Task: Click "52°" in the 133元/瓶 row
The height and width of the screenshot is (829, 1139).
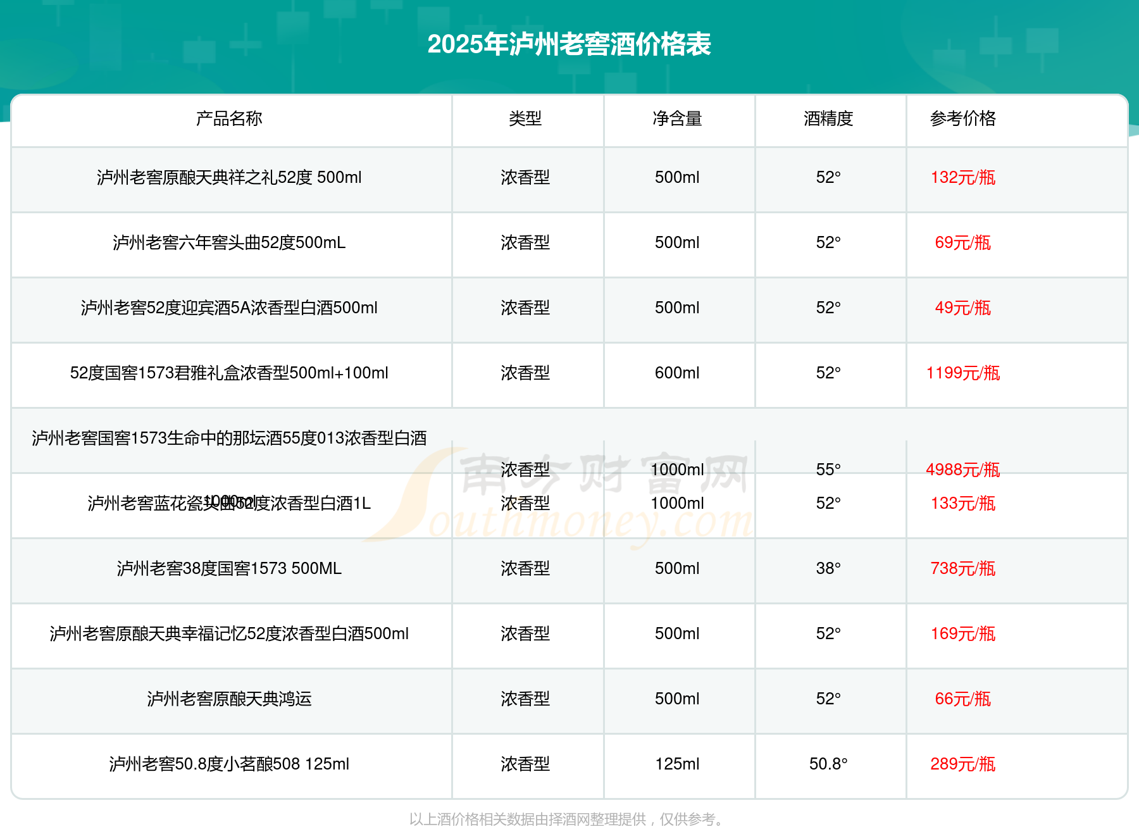Action: click(828, 503)
